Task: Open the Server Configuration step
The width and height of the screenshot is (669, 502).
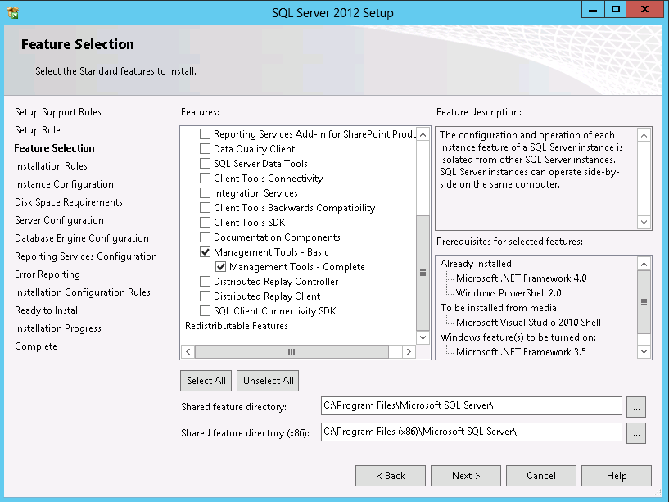Action: (x=57, y=219)
